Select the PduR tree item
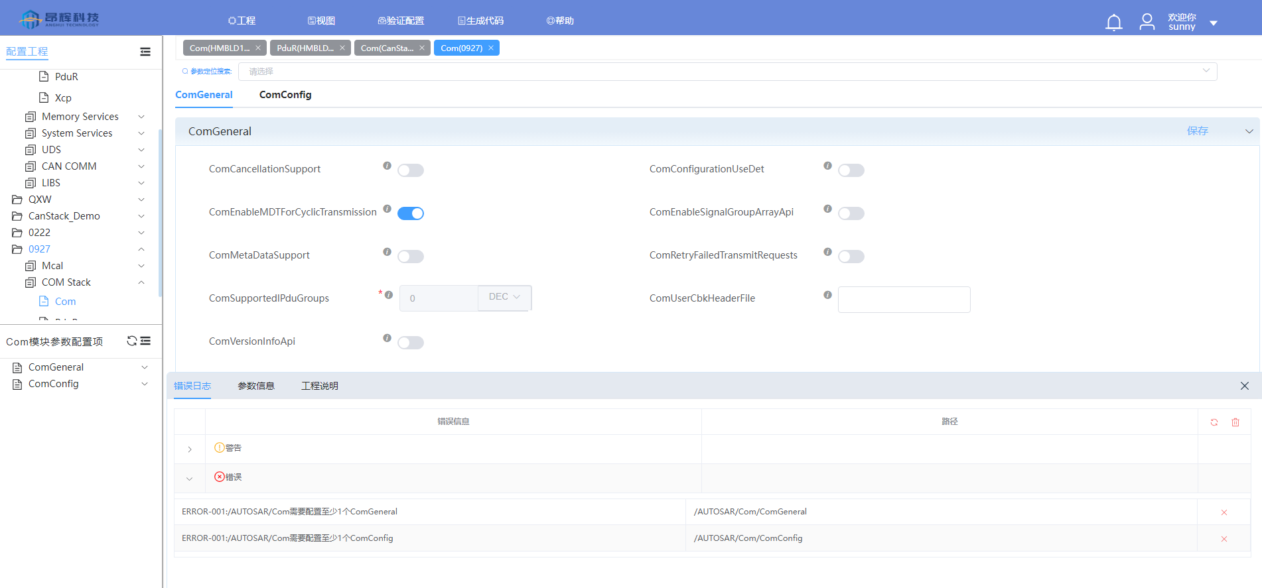 point(66,77)
